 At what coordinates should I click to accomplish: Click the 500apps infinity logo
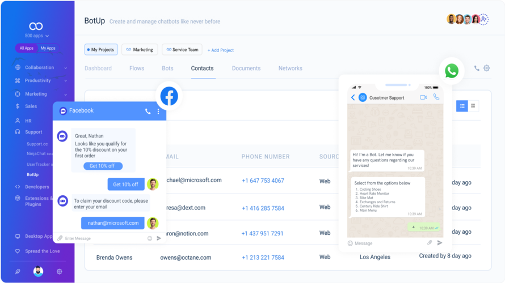coord(36,26)
